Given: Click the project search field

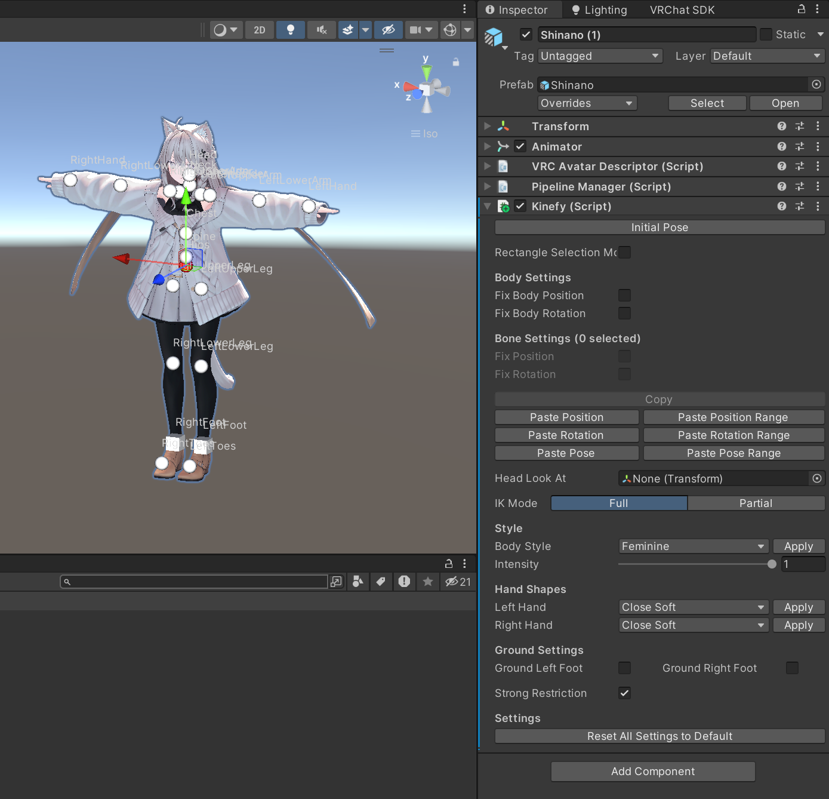Looking at the screenshot, I should [194, 582].
